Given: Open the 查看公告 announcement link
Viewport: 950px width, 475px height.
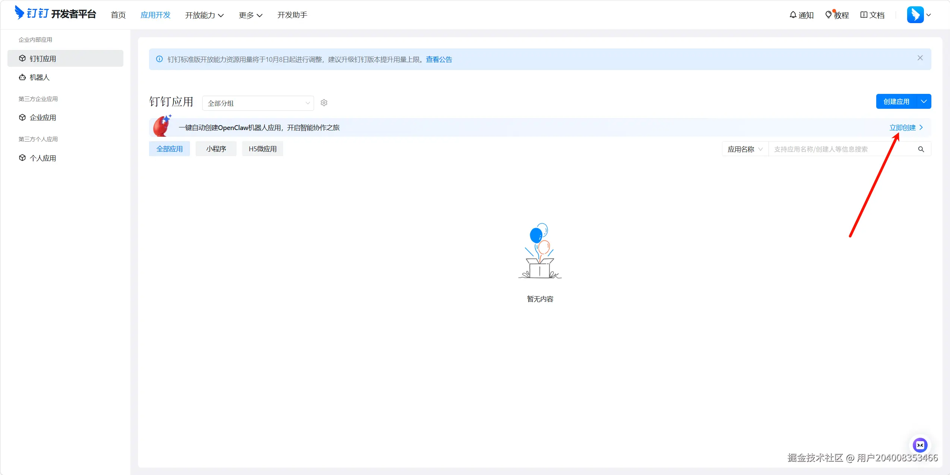Looking at the screenshot, I should coord(439,60).
